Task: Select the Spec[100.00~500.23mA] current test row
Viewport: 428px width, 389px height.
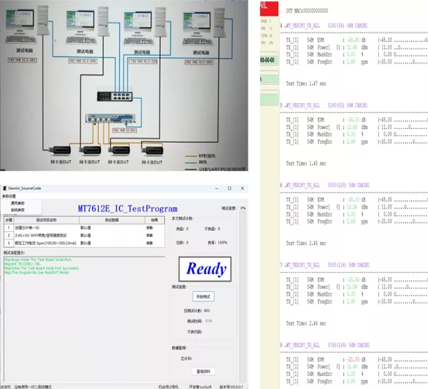Action: pos(84,243)
